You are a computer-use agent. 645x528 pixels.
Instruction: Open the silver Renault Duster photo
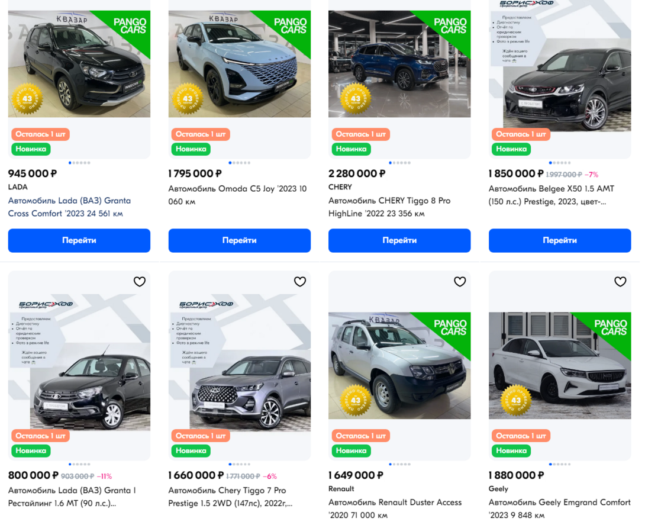[399, 366]
